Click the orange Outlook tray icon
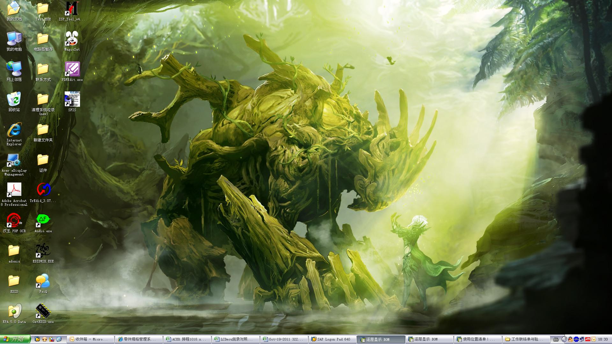This screenshot has height=344, width=612. [594, 340]
